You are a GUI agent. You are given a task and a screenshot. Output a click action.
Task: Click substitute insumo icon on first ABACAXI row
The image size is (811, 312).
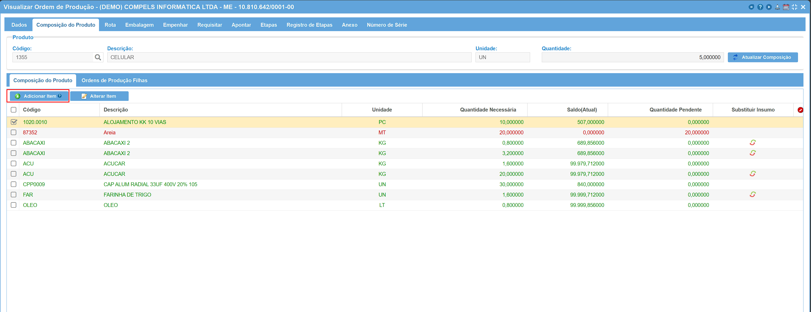[753, 143]
